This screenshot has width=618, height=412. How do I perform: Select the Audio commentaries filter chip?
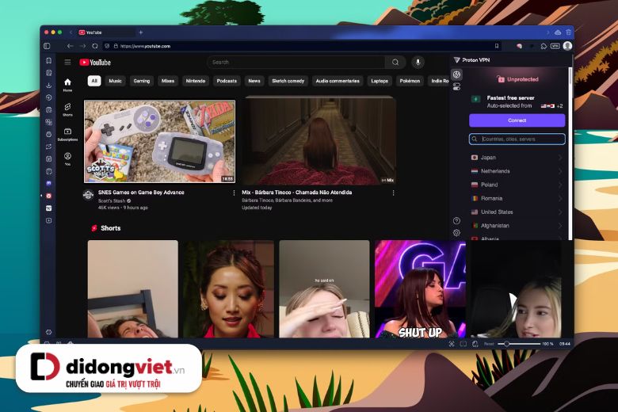click(x=338, y=81)
